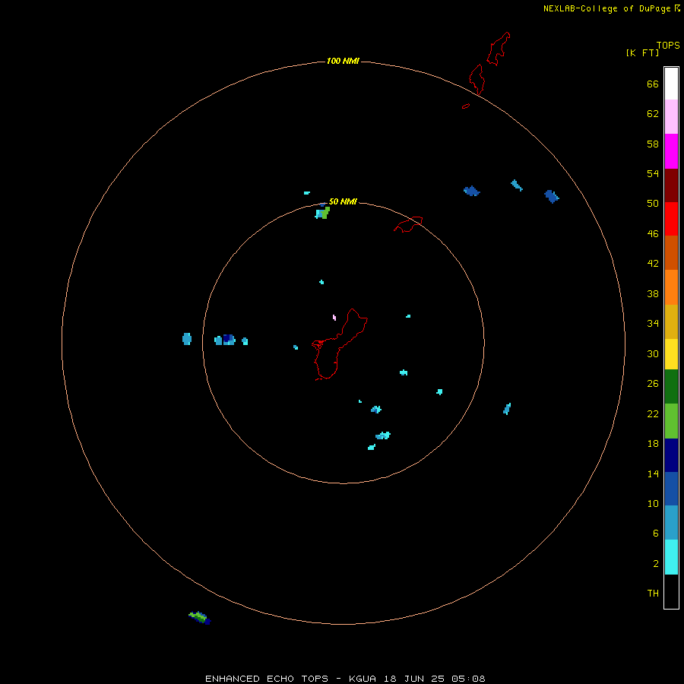The image size is (684, 684).
Task: Click the burnt orange legend swatch
Action: [x=671, y=252]
